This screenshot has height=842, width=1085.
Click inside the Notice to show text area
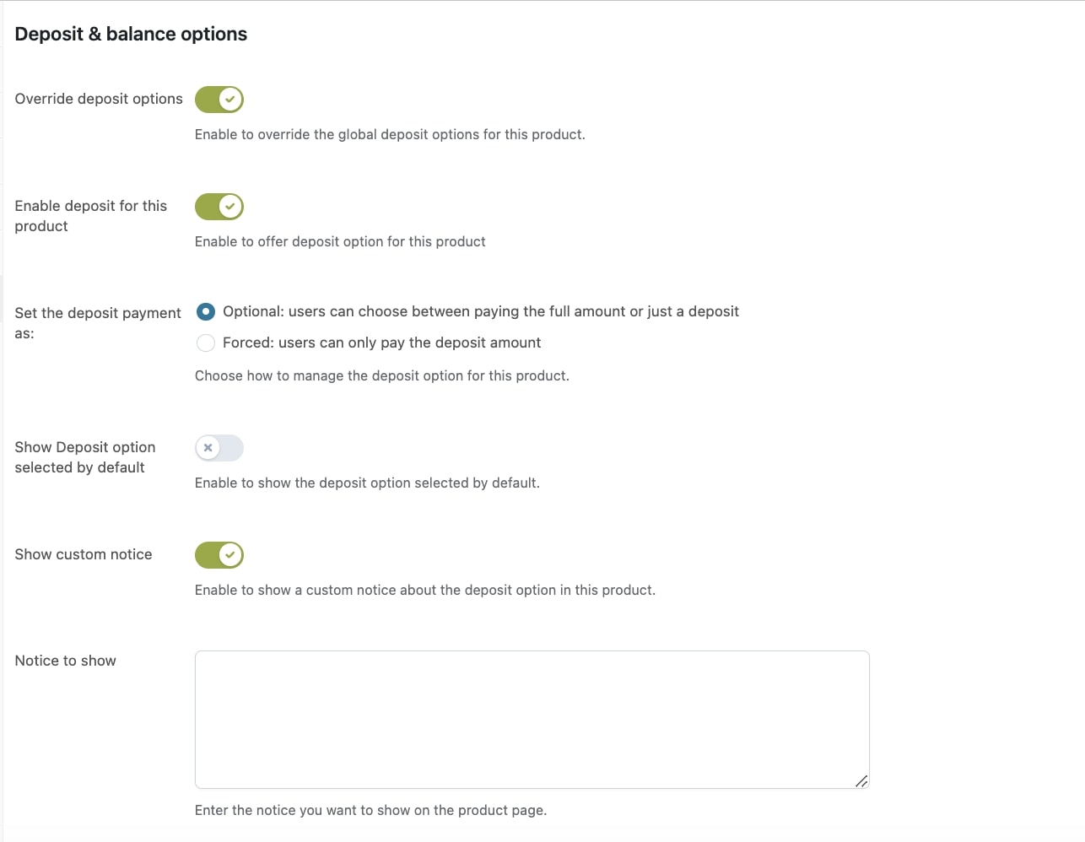point(532,720)
